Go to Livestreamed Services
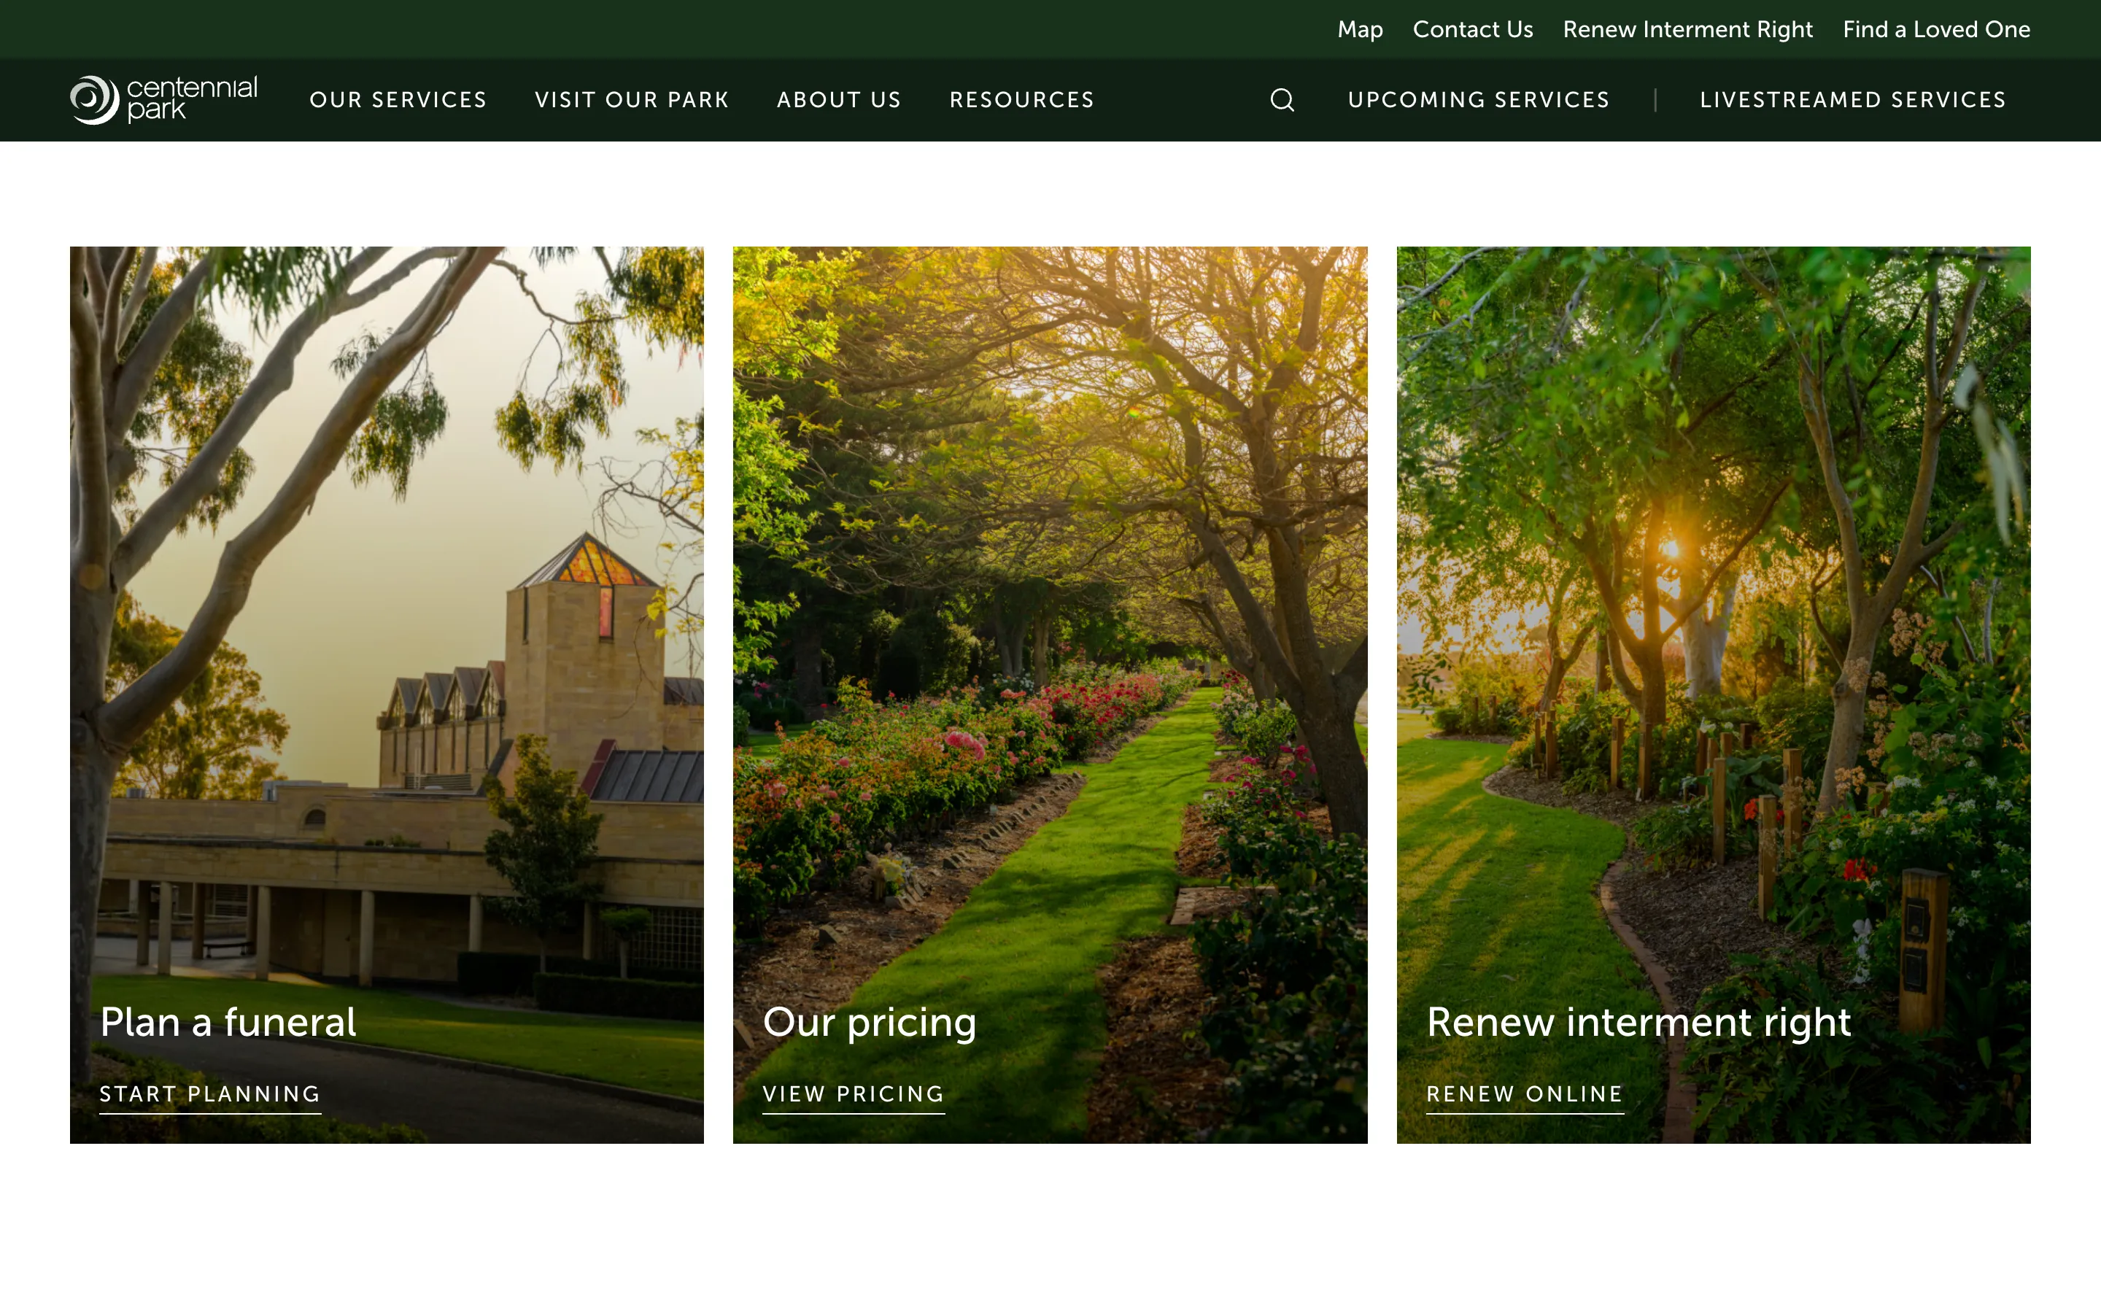The width and height of the screenshot is (2101, 1313). coord(1853,100)
